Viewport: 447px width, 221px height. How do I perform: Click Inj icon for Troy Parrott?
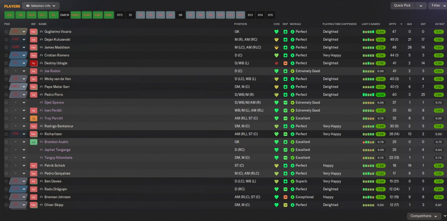coord(34,118)
